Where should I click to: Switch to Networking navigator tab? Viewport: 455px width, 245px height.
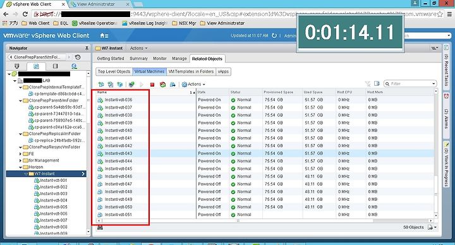[74, 66]
